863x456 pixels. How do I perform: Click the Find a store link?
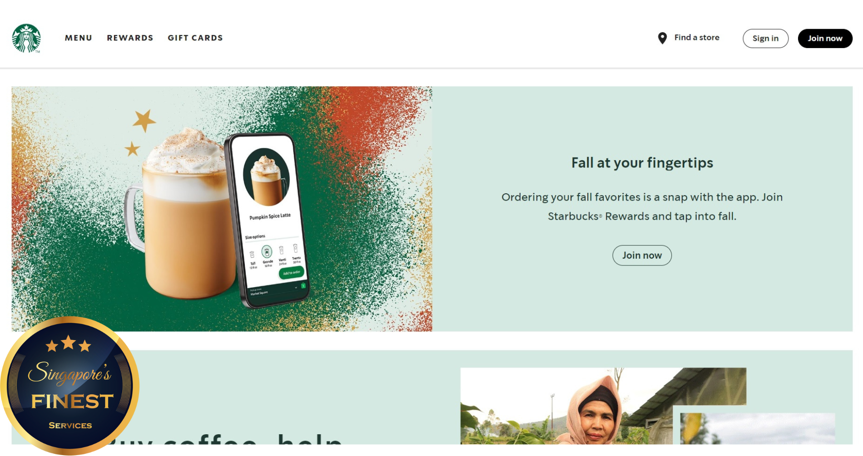coord(696,38)
